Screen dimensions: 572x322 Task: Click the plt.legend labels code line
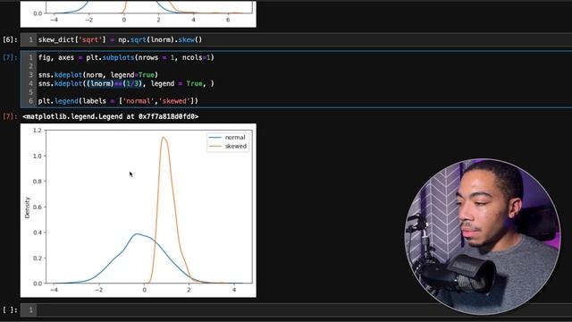pos(118,101)
